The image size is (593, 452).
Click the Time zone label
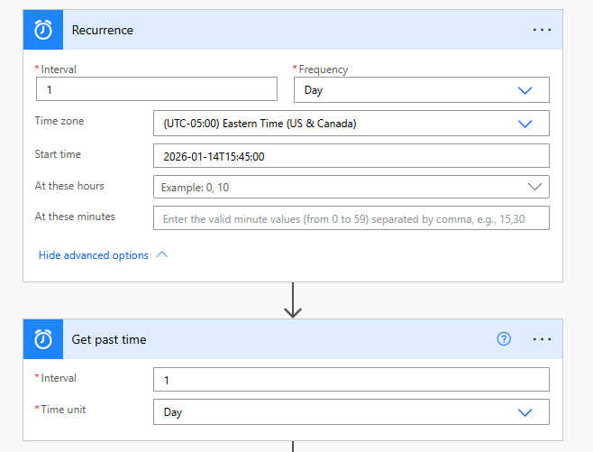tap(59, 121)
